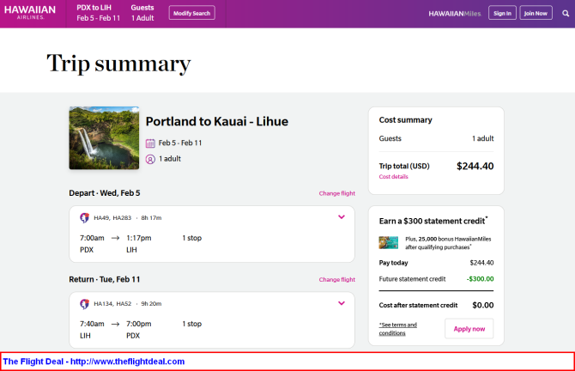Screen dimensions: 575x371
Task: Expand the return flight HA134 details chevron
Action: (342, 303)
